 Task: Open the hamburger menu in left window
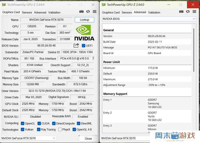94,12
